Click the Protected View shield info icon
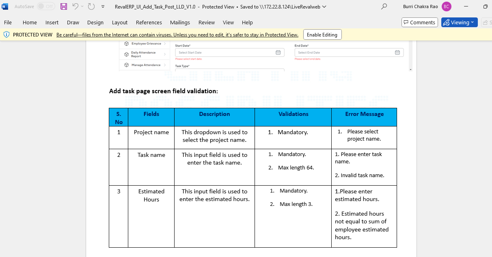This screenshot has height=257, width=492. click(6, 34)
